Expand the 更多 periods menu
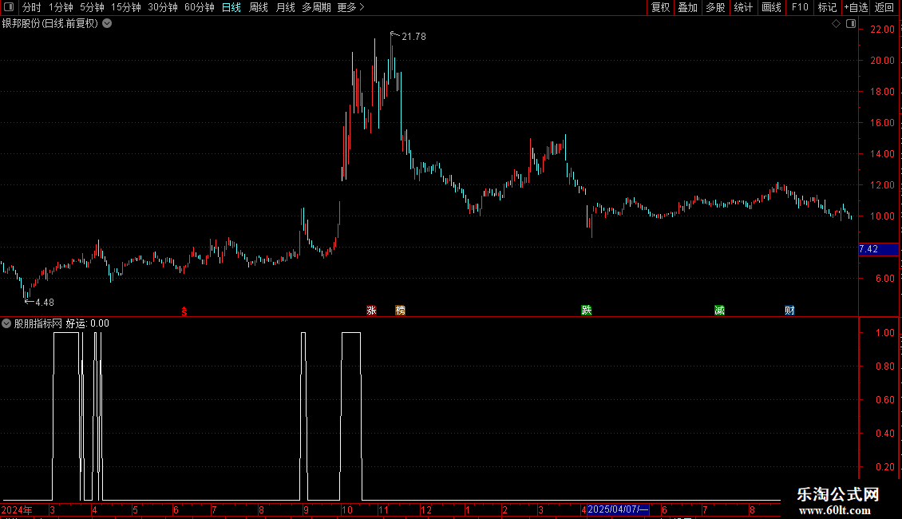This screenshot has width=902, height=519. pos(351,7)
